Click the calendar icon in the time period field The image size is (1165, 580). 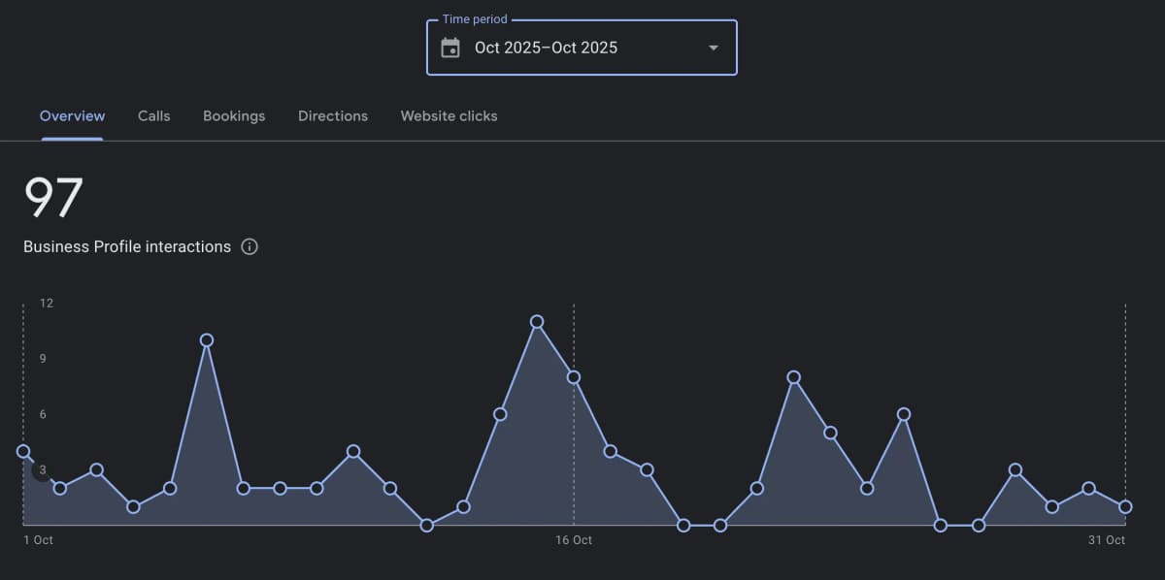coord(449,46)
